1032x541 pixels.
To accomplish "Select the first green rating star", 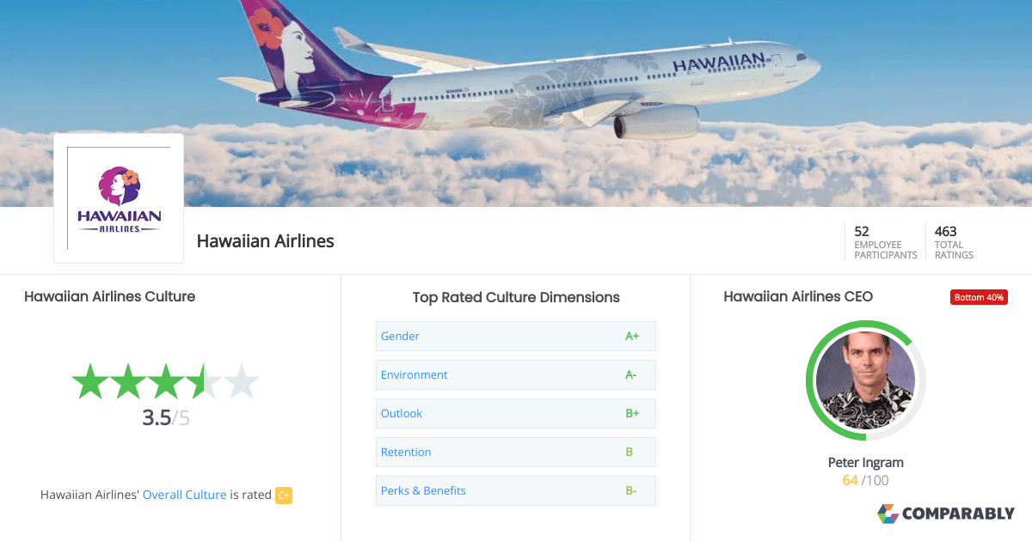I will [89, 380].
